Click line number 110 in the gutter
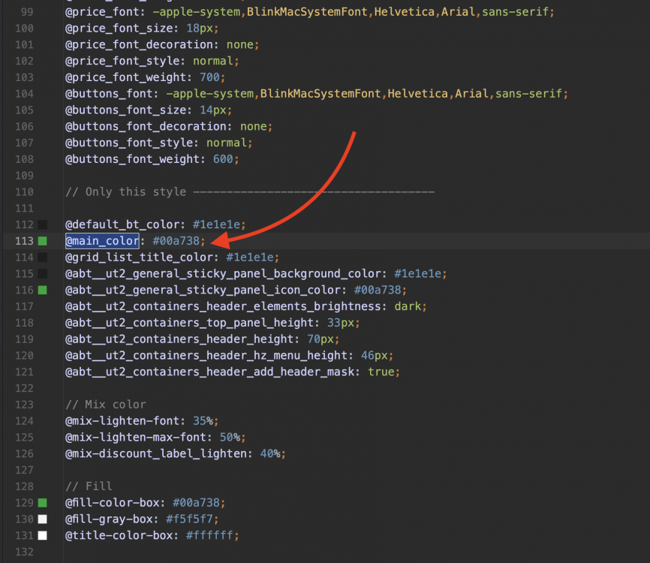Screen dimensions: 650x563 coord(24,191)
